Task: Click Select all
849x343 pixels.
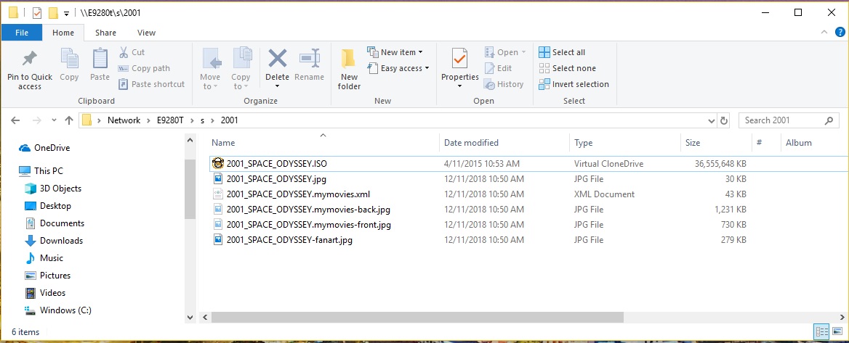Action: coord(562,52)
